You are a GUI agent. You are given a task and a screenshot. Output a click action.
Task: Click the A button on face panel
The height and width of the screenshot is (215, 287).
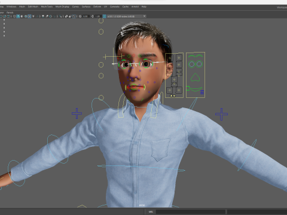(x=171, y=96)
